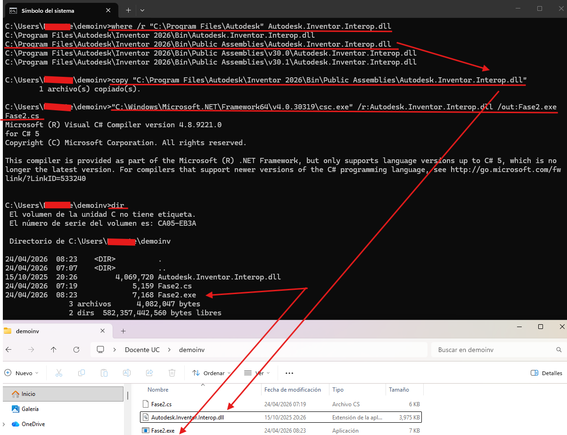Click the PC monitor icon in address bar
Screen dimensions: 567x435
[x=100, y=350]
